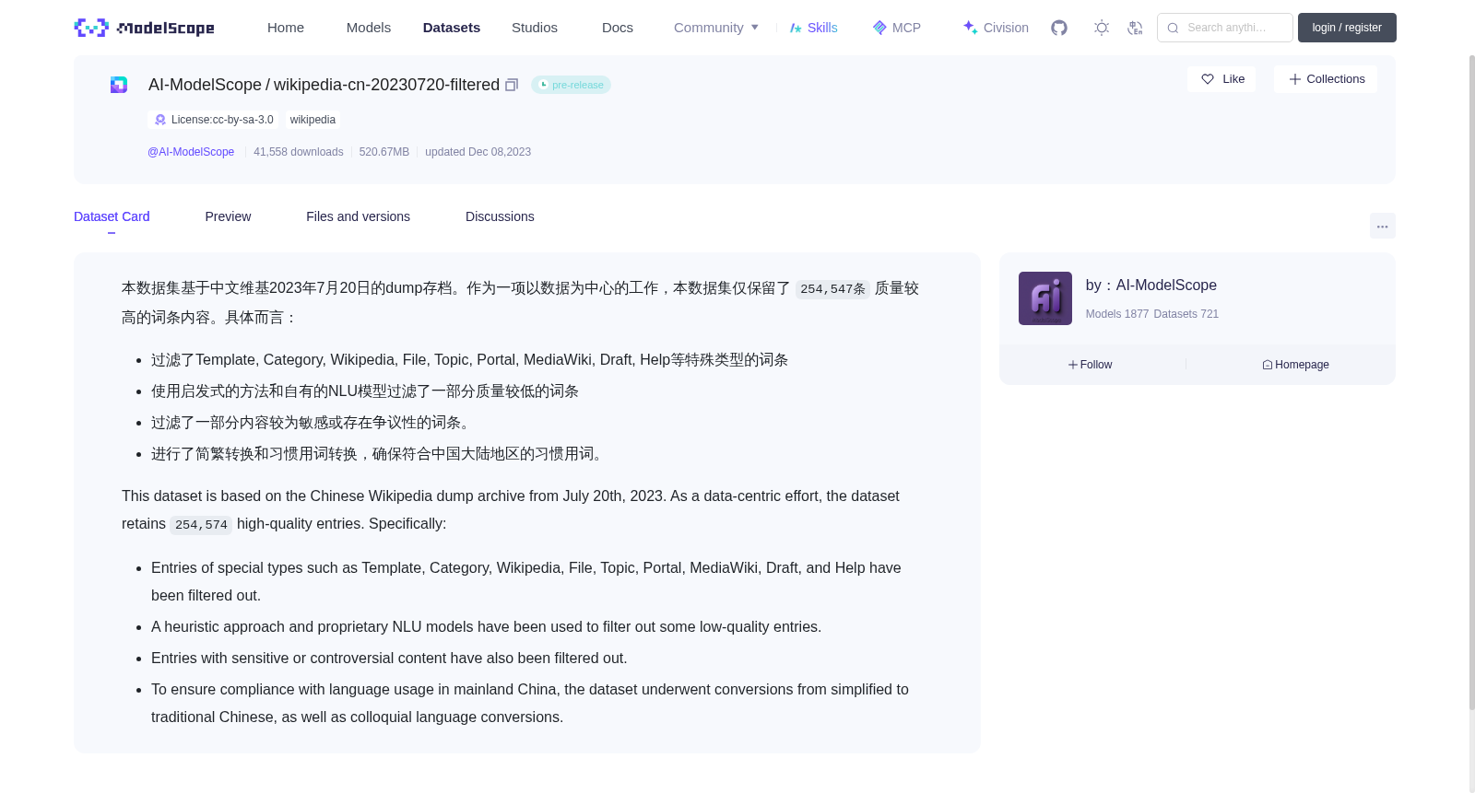Image resolution: width=1475 pixels, height=793 pixels.
Task: Switch to the Preview tab
Action: pyautogui.click(x=228, y=216)
